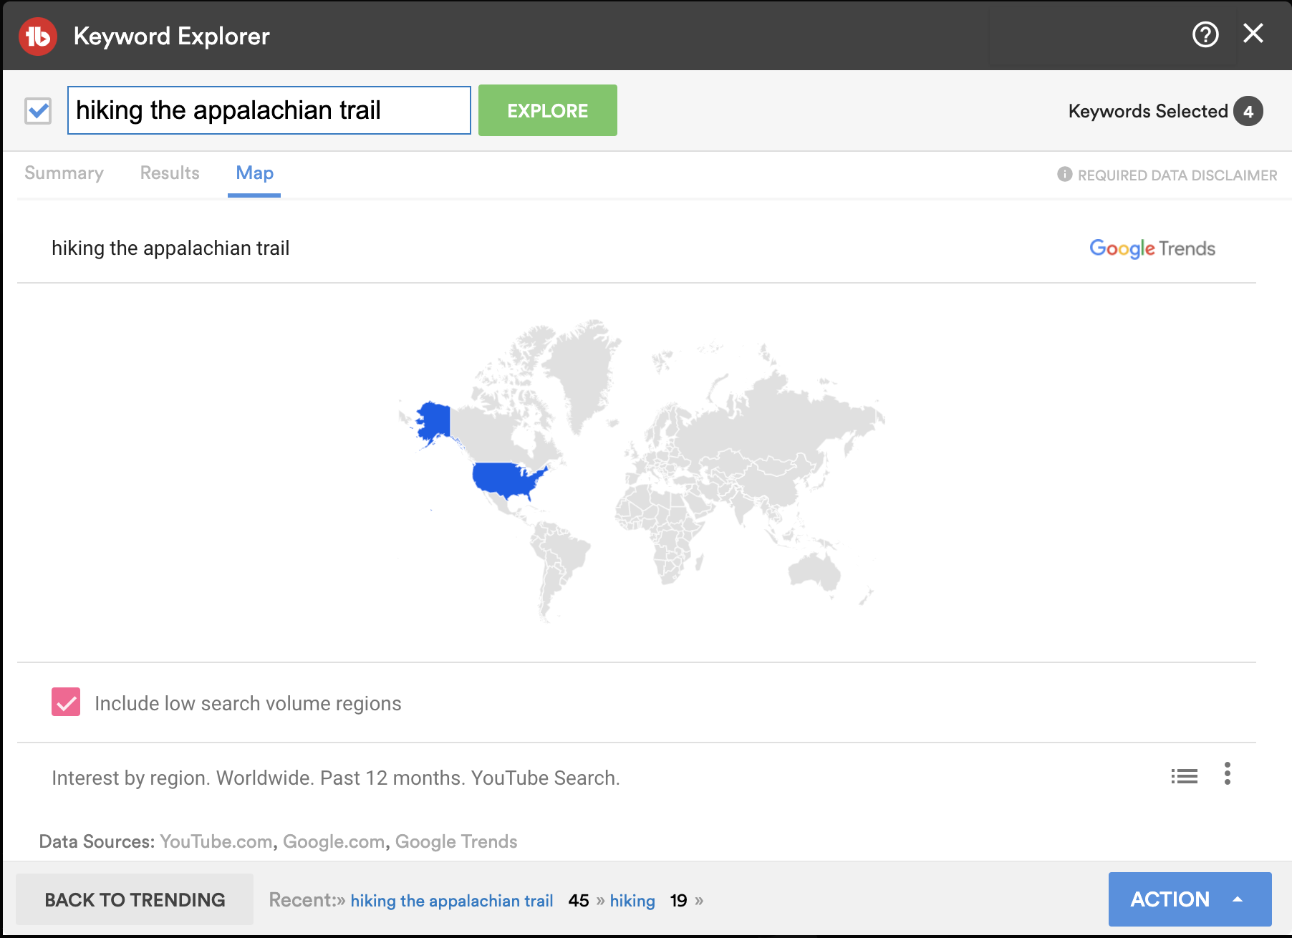Click the keyword search input field
Viewport: 1292px width, 938px height.
click(269, 110)
